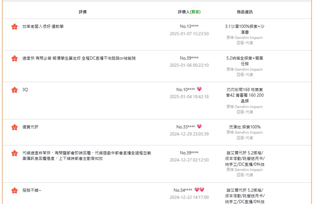Open the 灼灼彩菊168 product listing
The image size is (316, 204).
[x=245, y=95]
